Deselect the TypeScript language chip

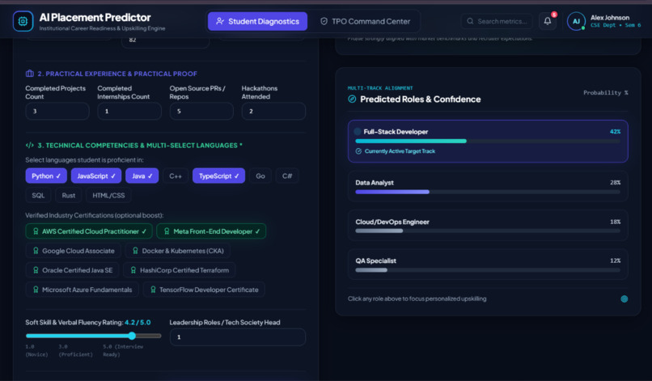(218, 176)
